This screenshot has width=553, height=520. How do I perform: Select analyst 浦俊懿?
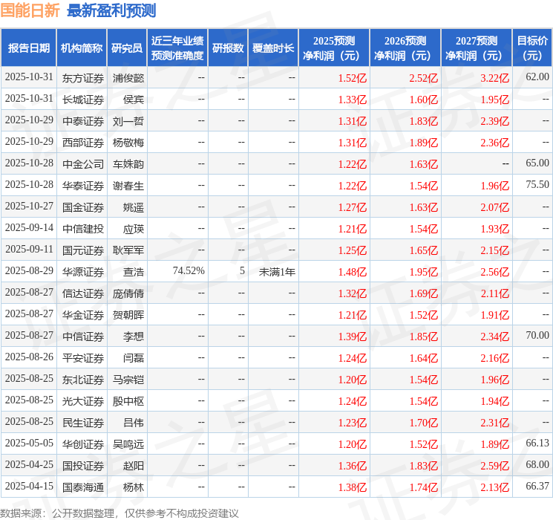tap(128, 78)
